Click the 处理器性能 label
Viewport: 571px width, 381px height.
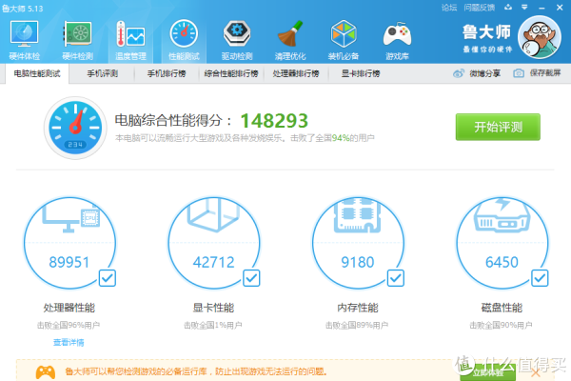(x=69, y=308)
